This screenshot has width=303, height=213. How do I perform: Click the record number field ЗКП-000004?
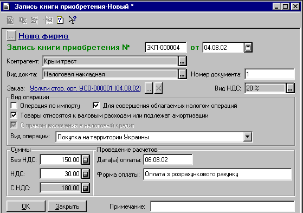[166, 48]
